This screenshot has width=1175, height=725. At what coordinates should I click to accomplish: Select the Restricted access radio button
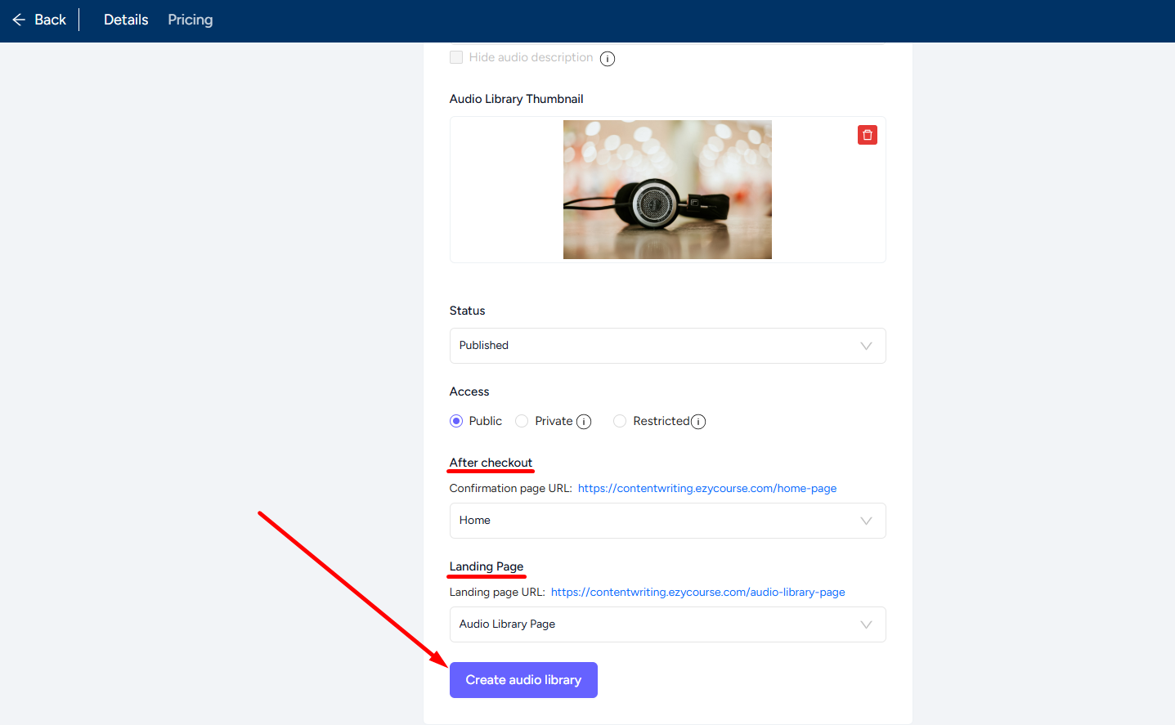point(620,421)
